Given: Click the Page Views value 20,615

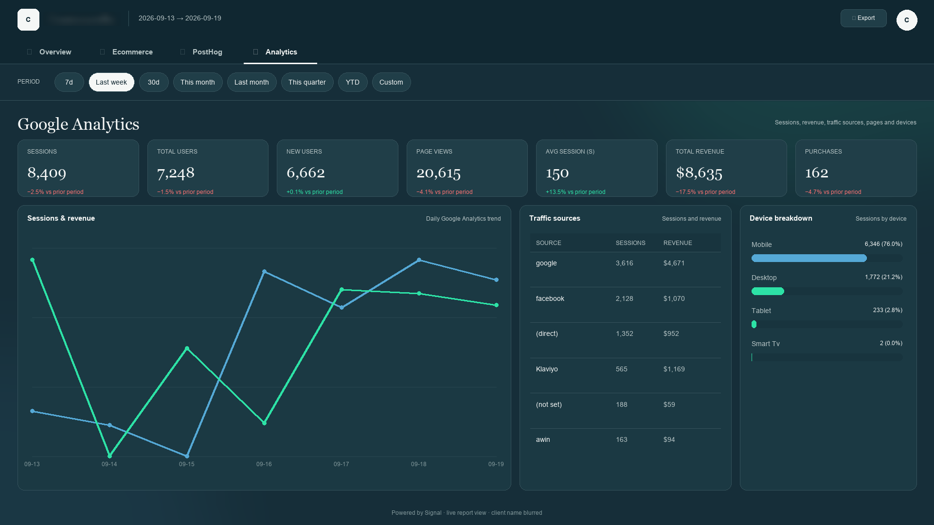Looking at the screenshot, I should click(438, 173).
